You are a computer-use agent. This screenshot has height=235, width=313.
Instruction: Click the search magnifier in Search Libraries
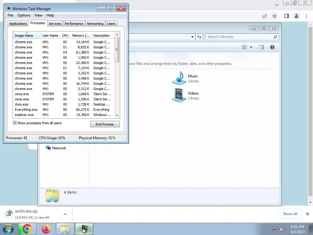pos(275,37)
